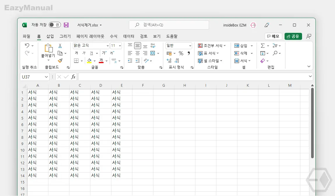Toggle Bold formatting
The height and width of the screenshot is (196, 335).
(76, 53)
